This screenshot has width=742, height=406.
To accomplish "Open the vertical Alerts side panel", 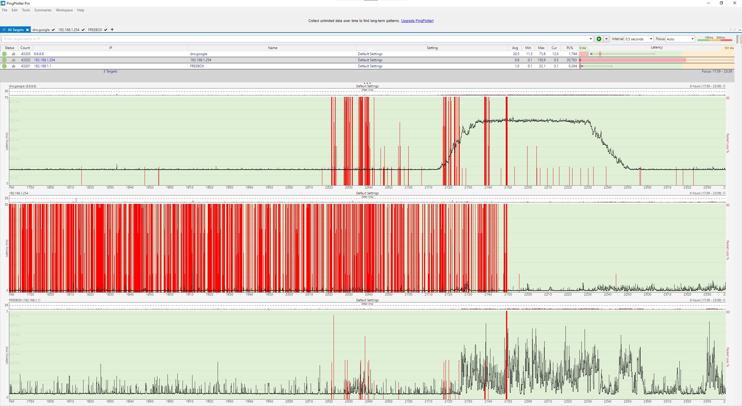I will (737, 39).
